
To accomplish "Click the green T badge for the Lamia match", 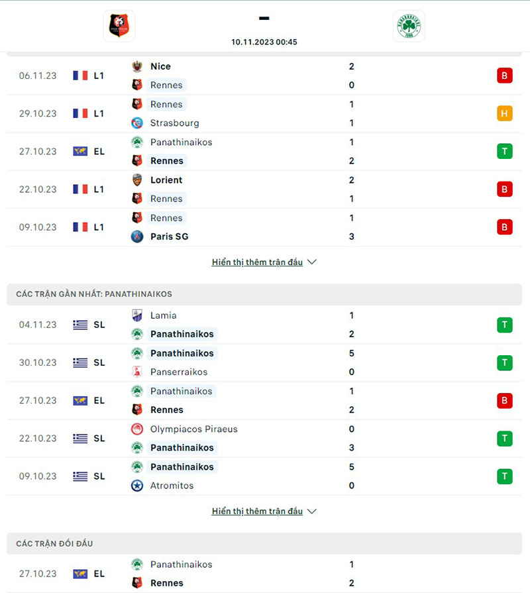I will 505,325.
